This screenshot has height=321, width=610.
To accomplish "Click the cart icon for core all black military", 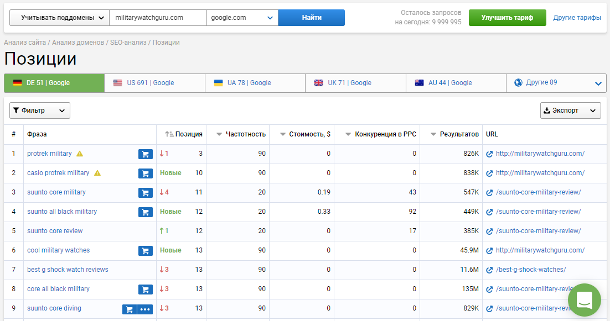I will click(146, 289).
